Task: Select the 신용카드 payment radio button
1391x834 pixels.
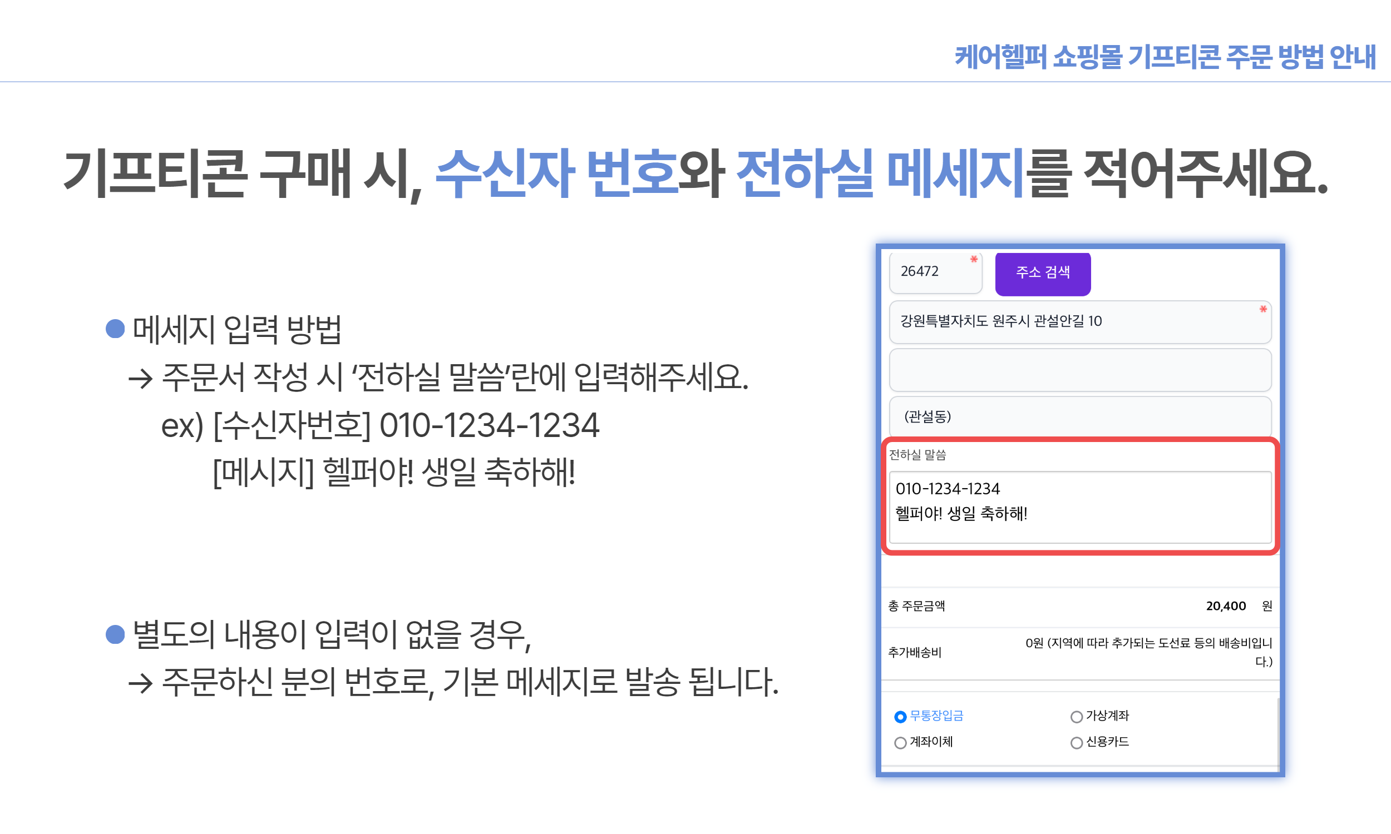Action: pyautogui.click(x=1076, y=742)
